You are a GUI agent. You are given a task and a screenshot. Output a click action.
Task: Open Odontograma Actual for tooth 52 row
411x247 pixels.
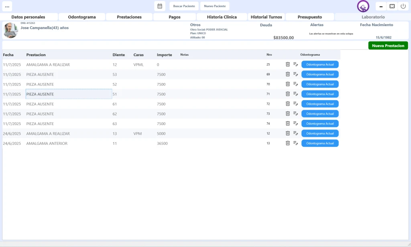(x=320, y=84)
